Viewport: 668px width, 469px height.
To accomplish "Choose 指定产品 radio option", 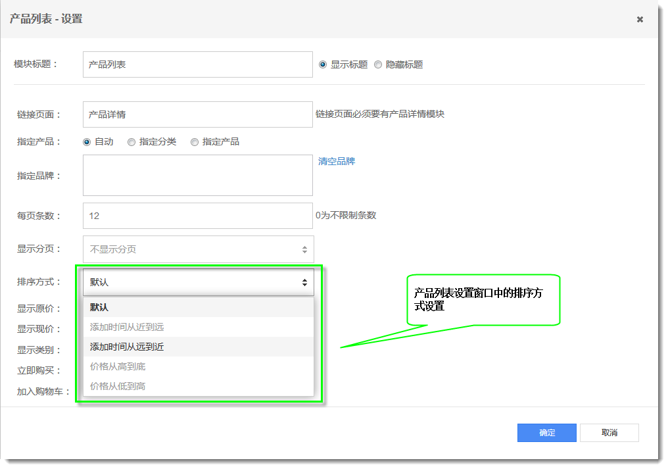I will 195,141.
